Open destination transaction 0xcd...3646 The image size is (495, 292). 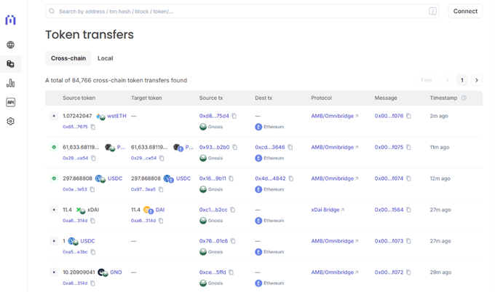(270, 147)
